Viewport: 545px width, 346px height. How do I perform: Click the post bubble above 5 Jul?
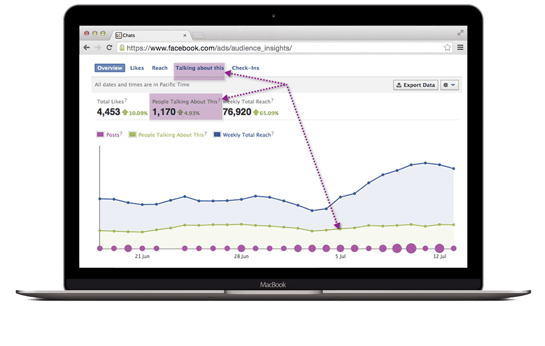pyautogui.click(x=340, y=248)
